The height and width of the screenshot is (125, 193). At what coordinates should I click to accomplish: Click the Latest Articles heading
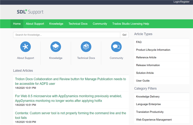click(23, 71)
